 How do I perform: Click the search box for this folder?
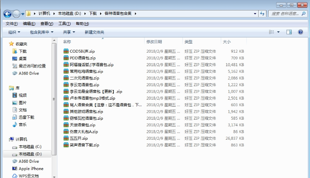point(285,14)
